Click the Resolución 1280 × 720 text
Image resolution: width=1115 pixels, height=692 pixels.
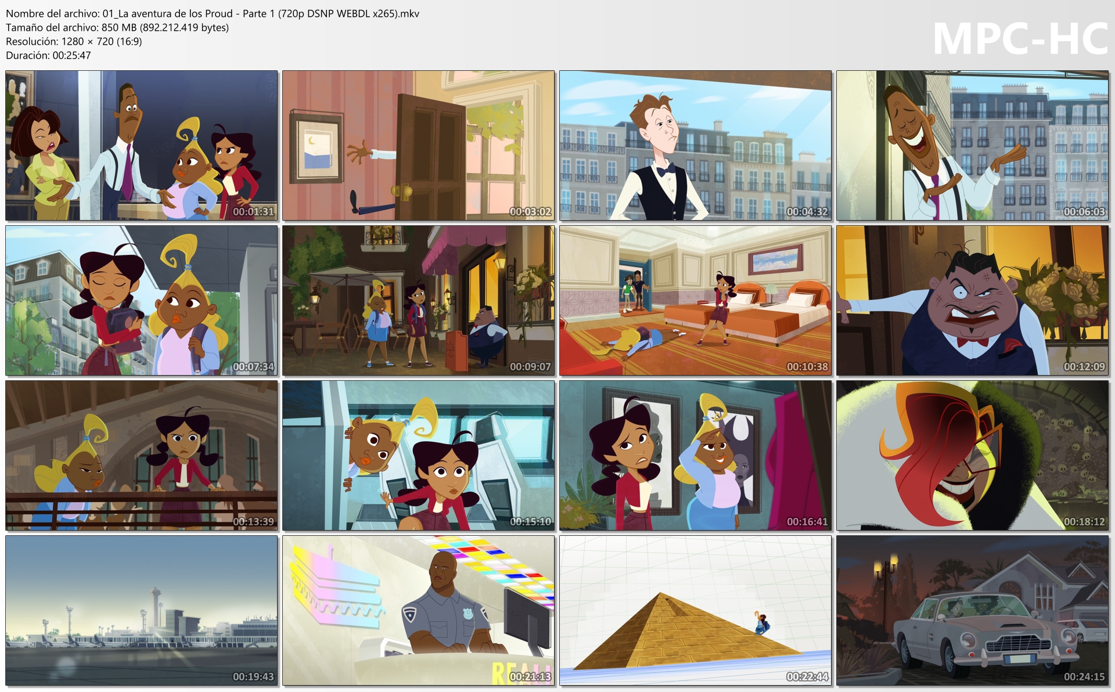tap(74, 41)
